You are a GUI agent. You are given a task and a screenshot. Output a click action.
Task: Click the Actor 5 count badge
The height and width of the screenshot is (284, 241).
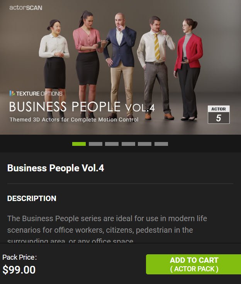click(219, 115)
